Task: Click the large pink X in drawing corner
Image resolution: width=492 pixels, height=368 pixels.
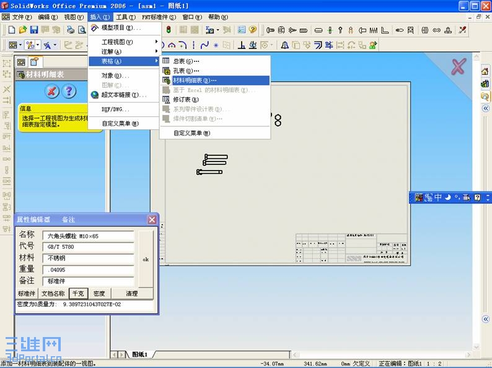Action: (459, 66)
